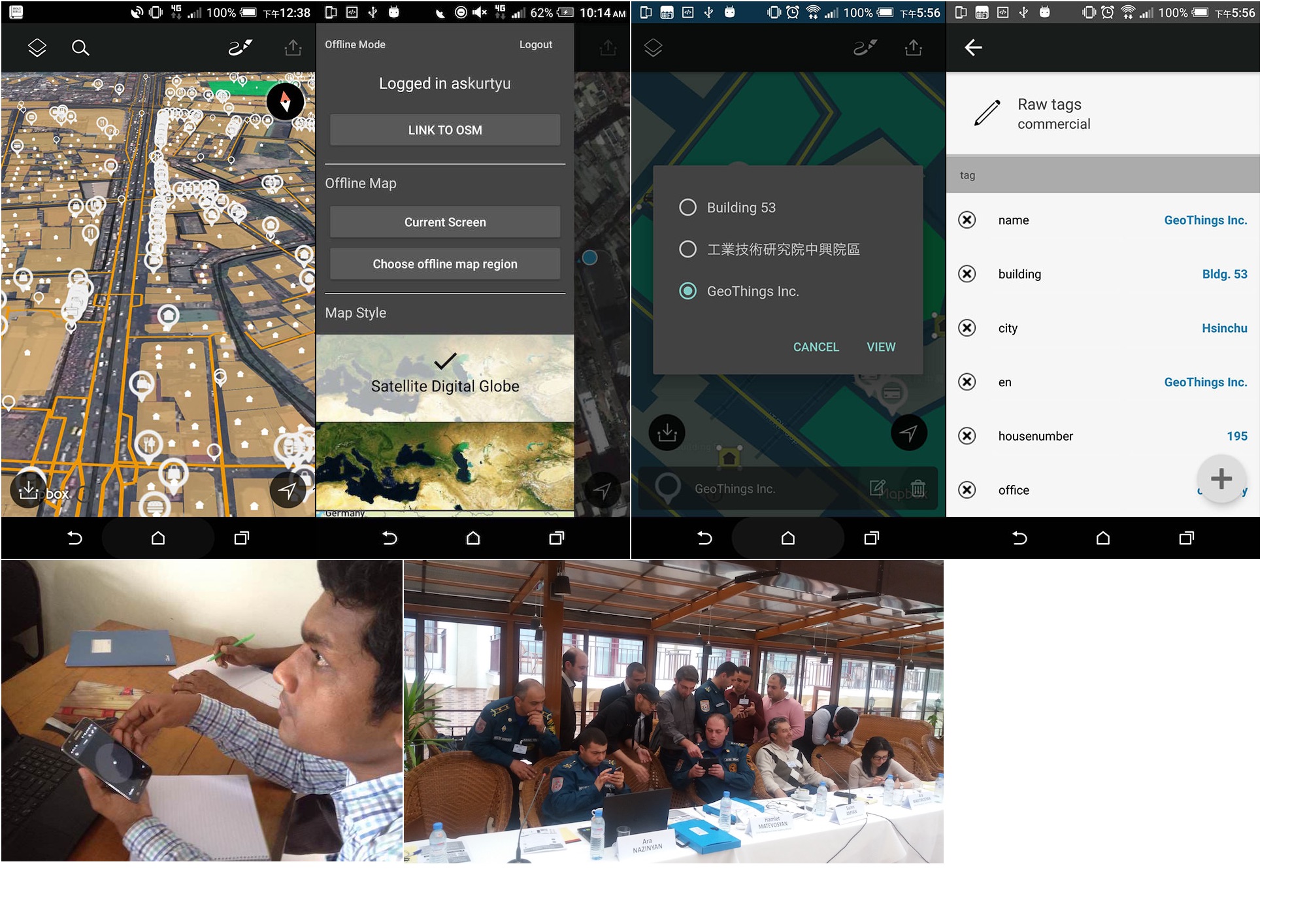1307x915 pixels.
Task: Tap VIEW to open the selected feature
Action: 881,346
